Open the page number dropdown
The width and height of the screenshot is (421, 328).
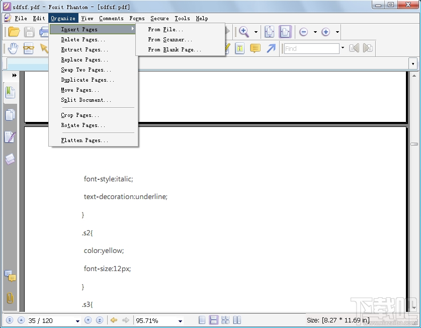[x=77, y=321]
